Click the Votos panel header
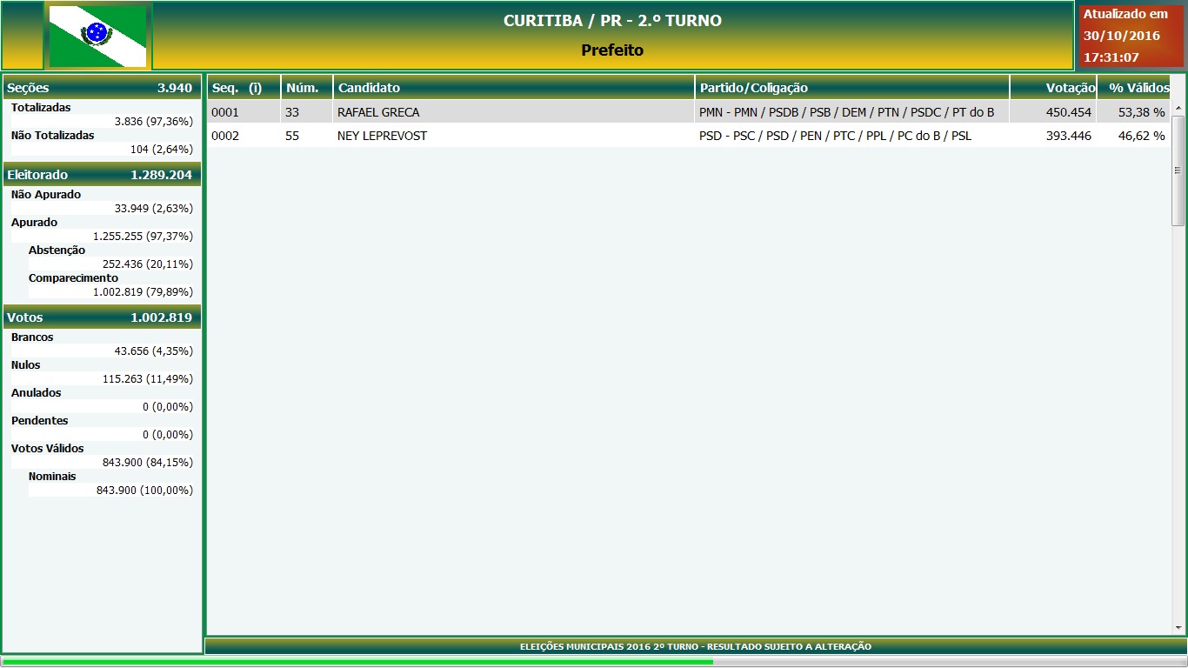The width and height of the screenshot is (1188, 668). pyautogui.click(x=102, y=317)
